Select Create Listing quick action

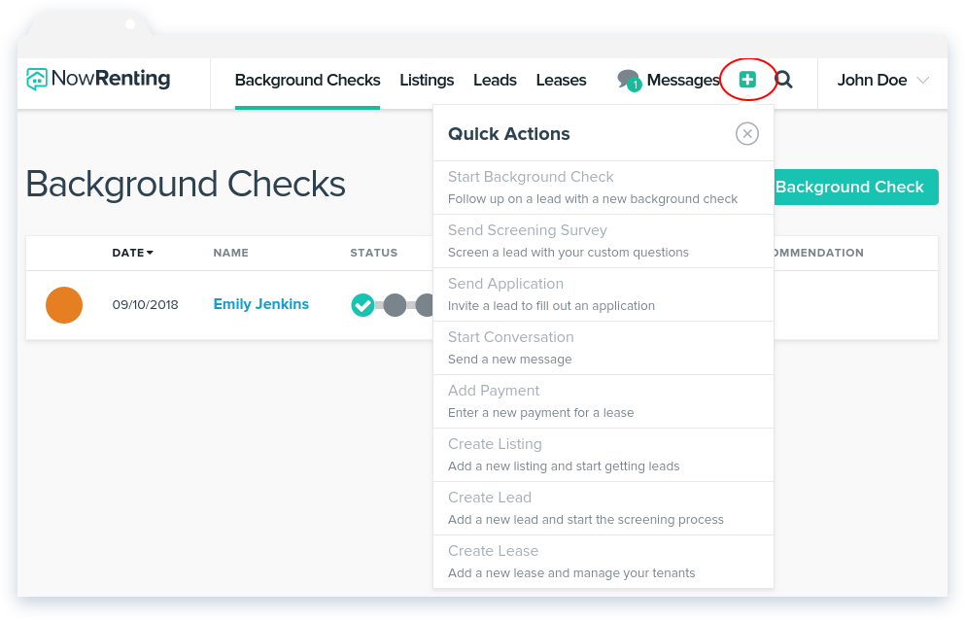(x=603, y=456)
